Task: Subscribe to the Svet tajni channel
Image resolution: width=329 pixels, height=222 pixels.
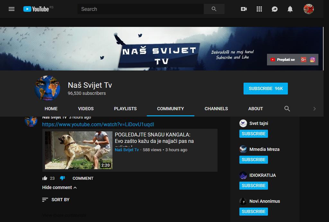Action: [x=253, y=134]
